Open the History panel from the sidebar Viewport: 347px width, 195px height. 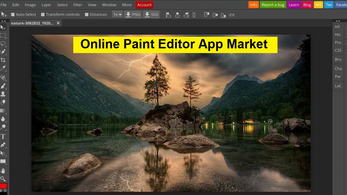coord(338,34)
